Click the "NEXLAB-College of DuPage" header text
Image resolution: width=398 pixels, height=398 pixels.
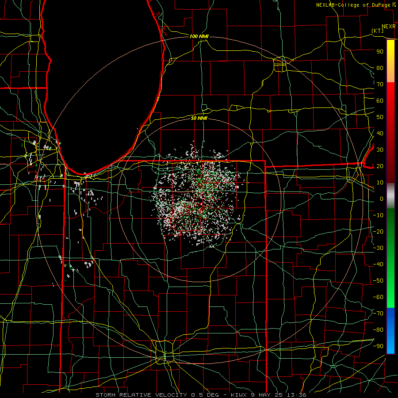[x=354, y=5]
